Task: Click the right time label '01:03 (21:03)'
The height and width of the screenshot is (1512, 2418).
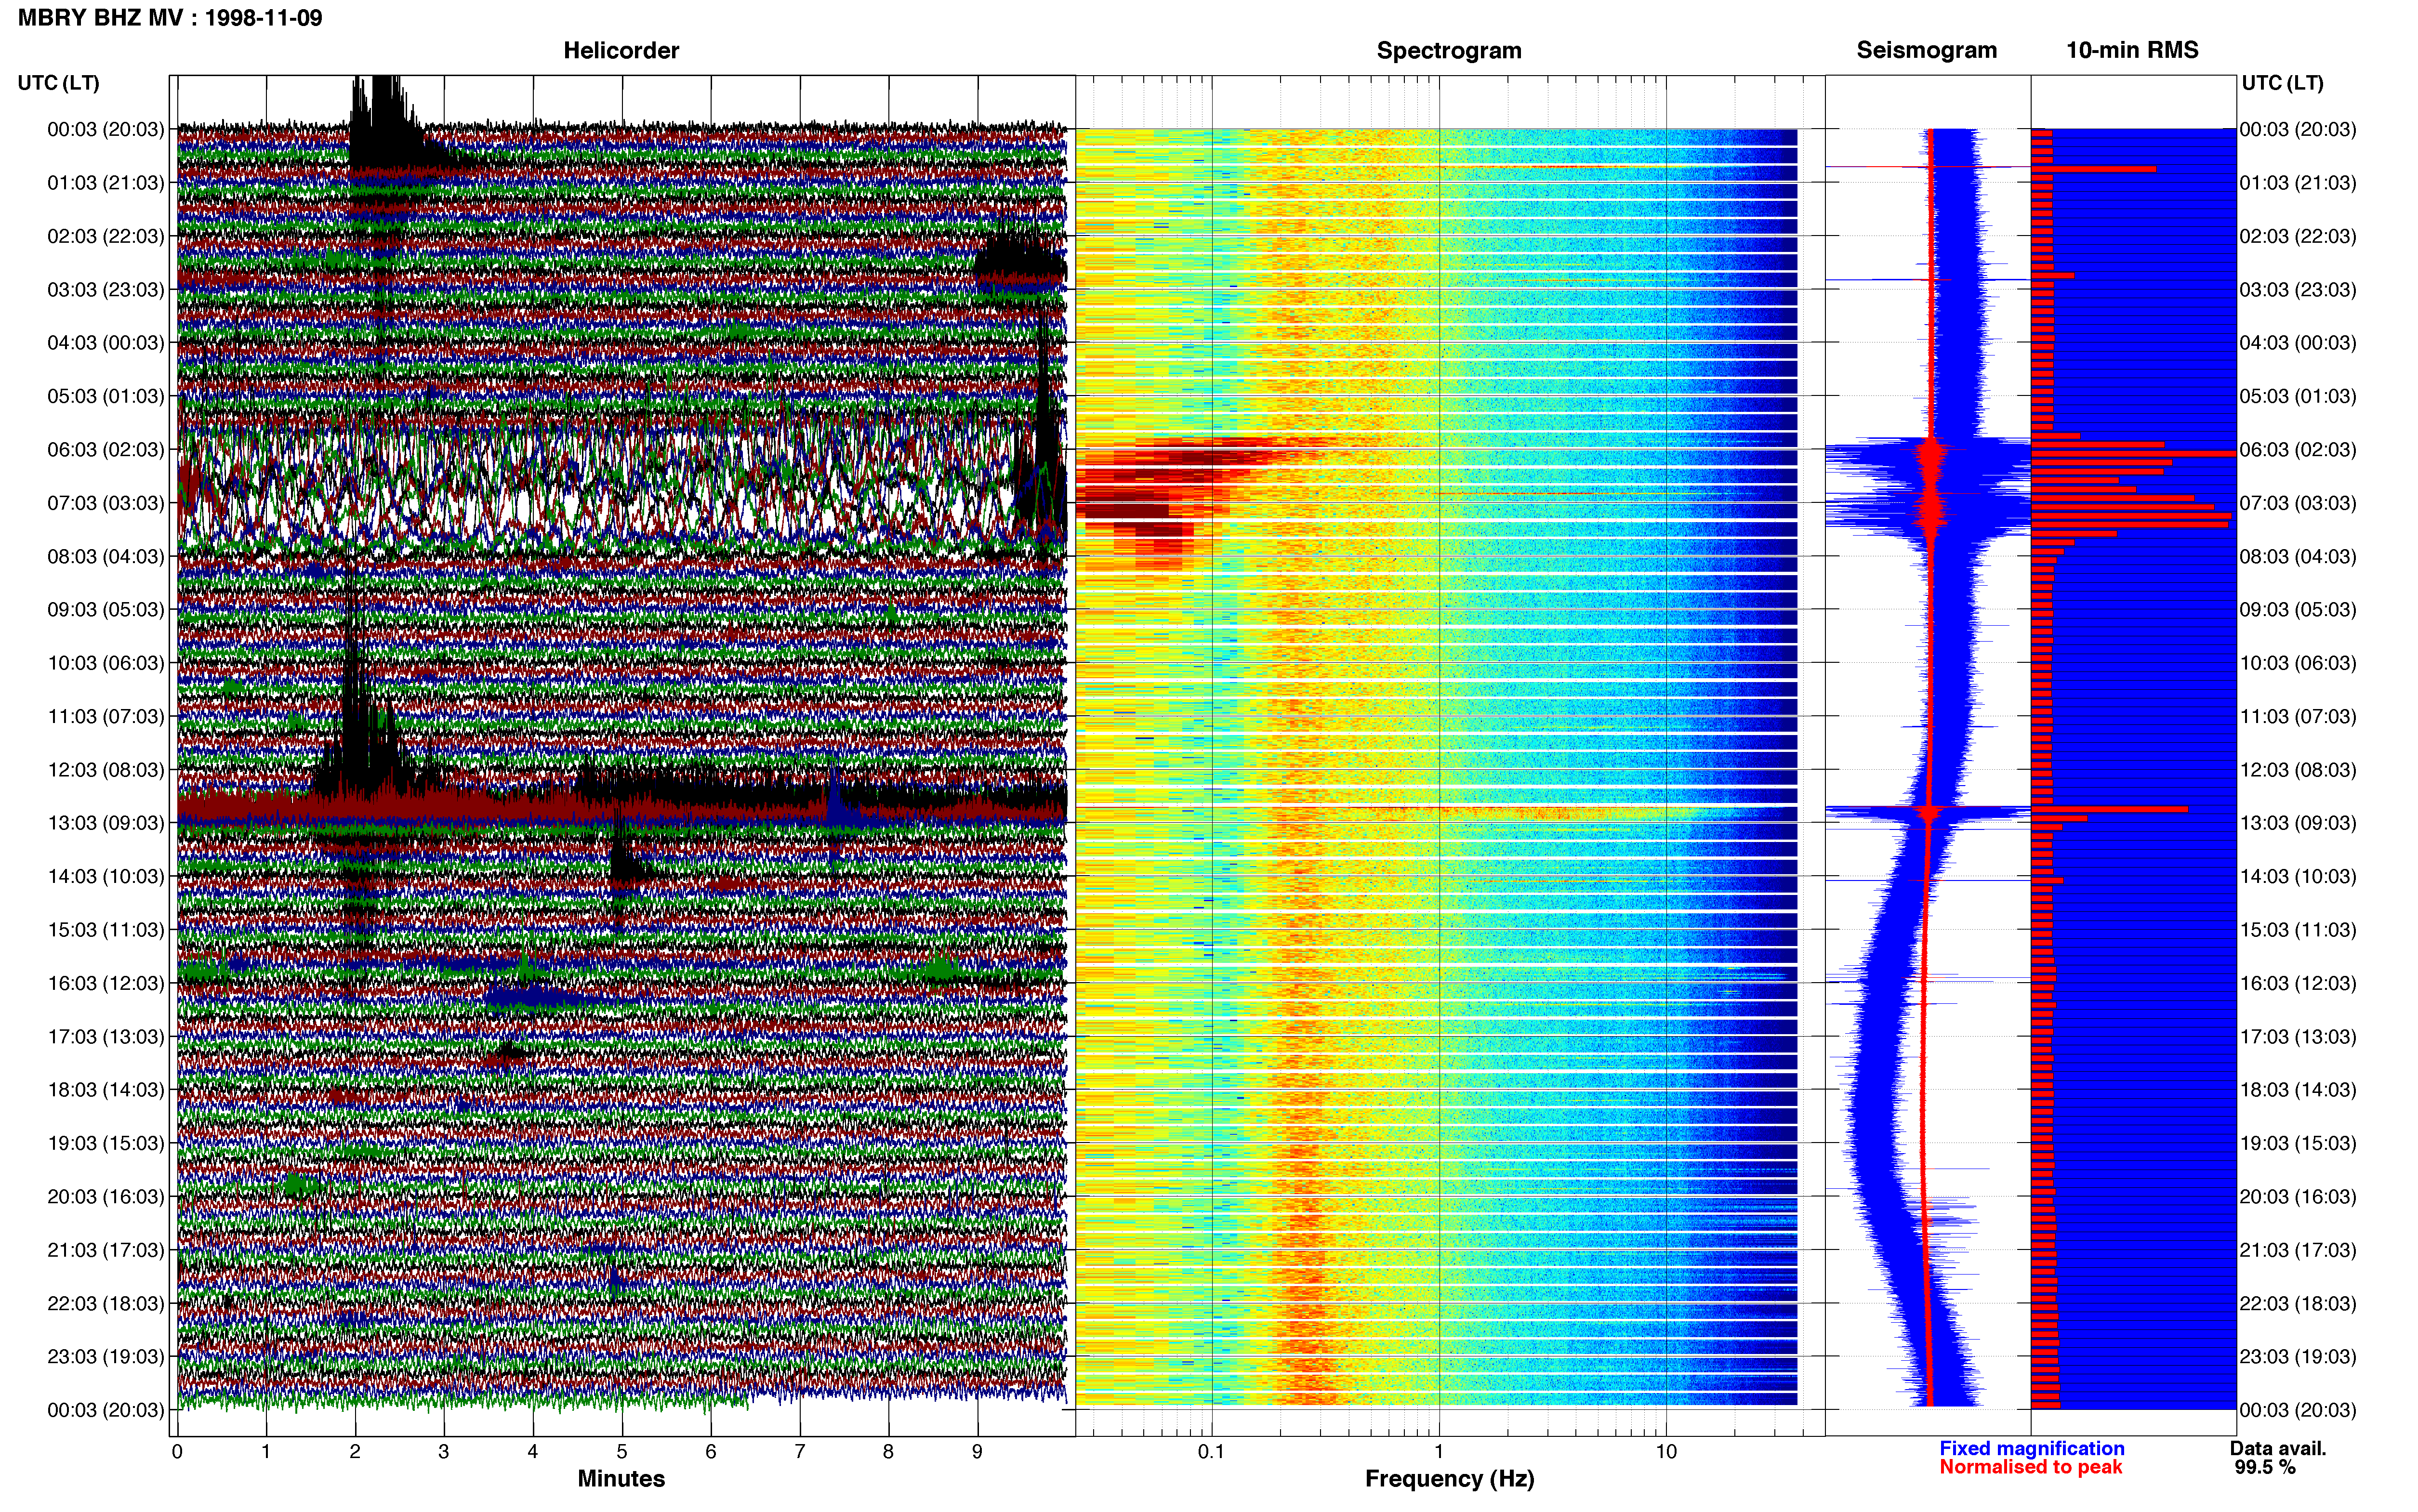Action: point(2298,183)
